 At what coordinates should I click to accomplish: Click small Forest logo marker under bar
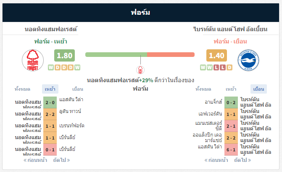click(140, 70)
